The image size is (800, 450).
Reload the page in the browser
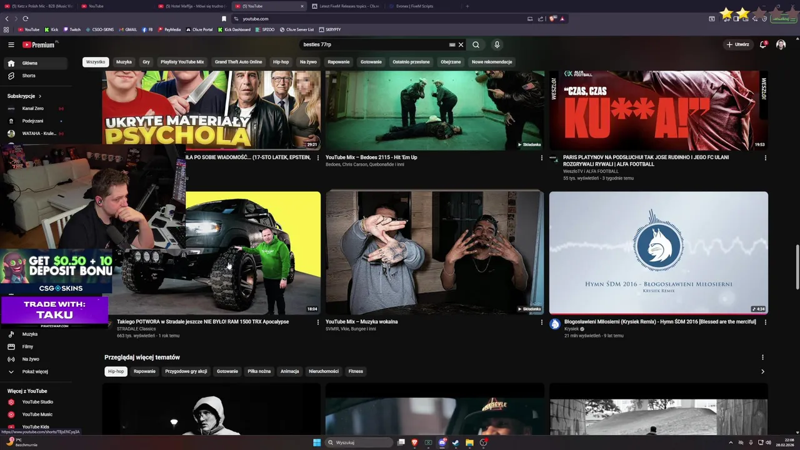[25, 19]
